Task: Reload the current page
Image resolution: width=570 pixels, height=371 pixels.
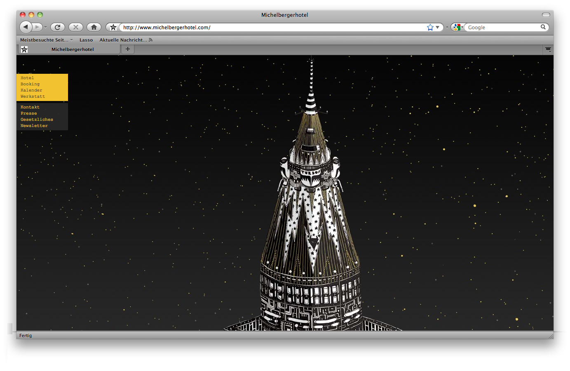Action: pos(58,27)
